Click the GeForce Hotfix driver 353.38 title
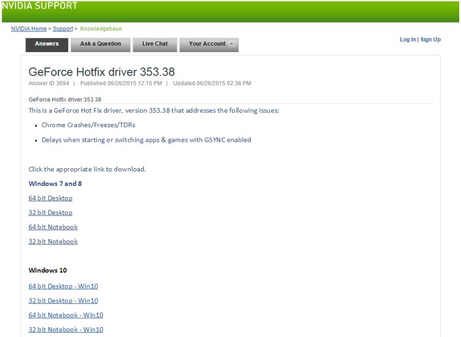The image size is (461, 337). [x=101, y=72]
